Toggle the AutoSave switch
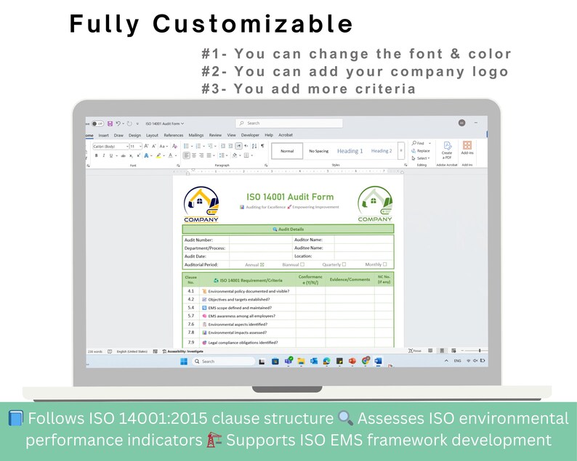Viewport: 577px width, 461px height. pos(97,124)
